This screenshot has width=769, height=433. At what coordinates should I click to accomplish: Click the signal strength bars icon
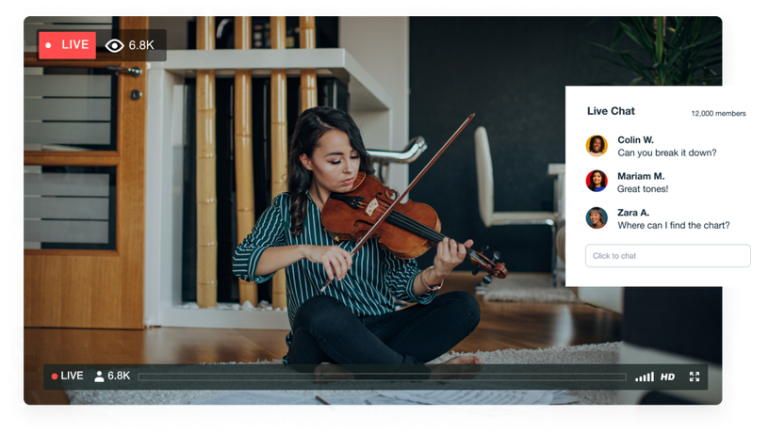[x=645, y=377]
